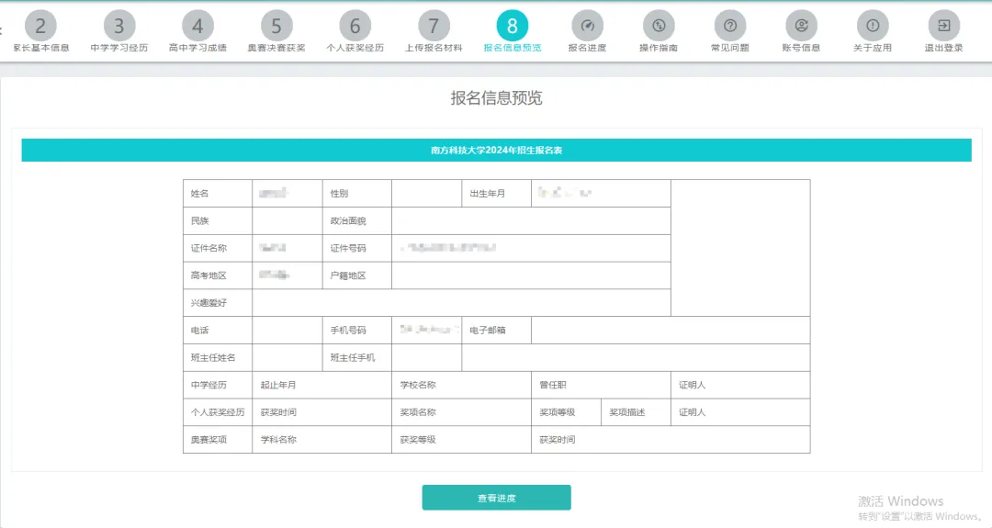992x528 pixels.
Task: Click 证明人 in the 中学经历 row
Action: [x=740, y=385]
